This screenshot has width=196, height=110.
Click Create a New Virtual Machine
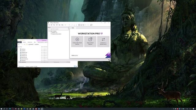(x=77, y=42)
